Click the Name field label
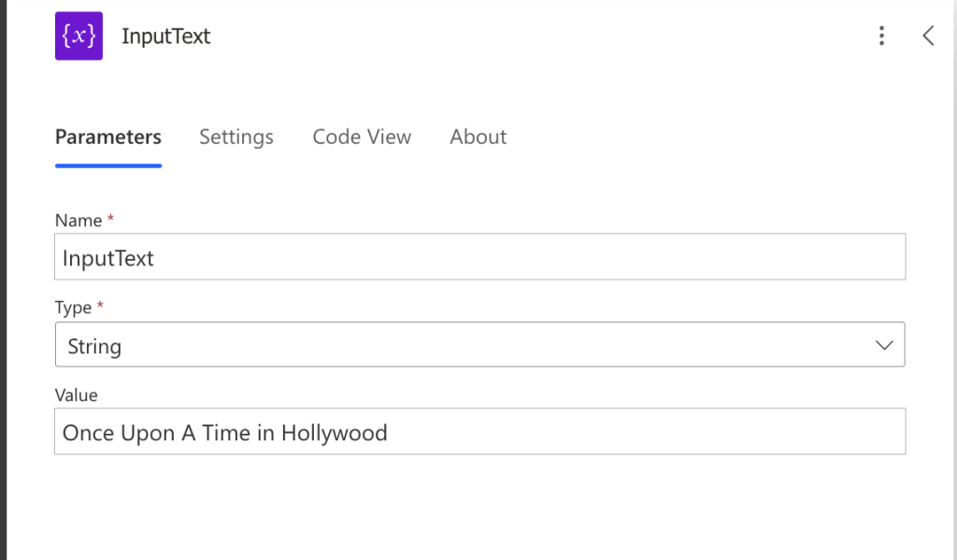The height and width of the screenshot is (560, 957). (79, 221)
